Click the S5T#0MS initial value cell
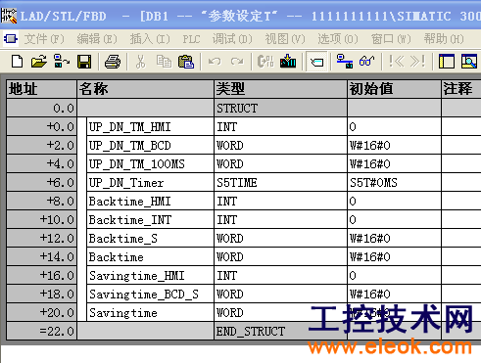The height and width of the screenshot is (363, 481). coord(394,182)
